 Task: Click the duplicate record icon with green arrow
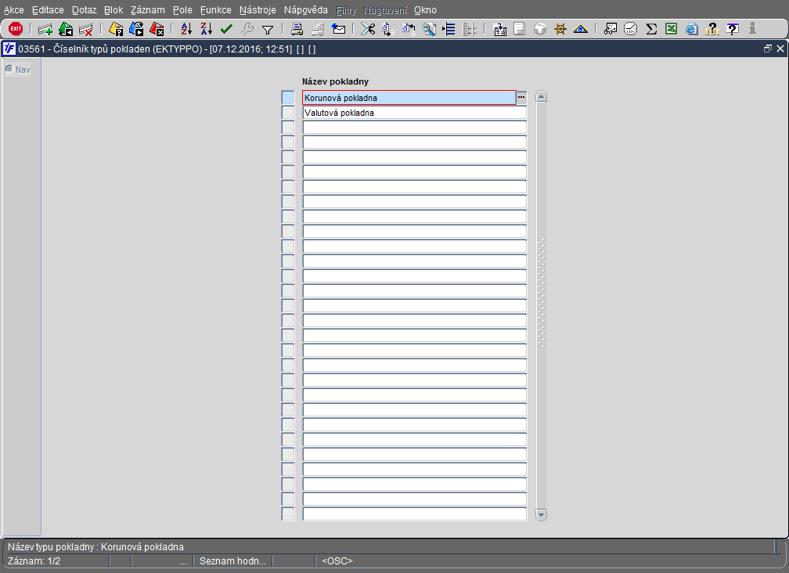pyautogui.click(x=66, y=29)
